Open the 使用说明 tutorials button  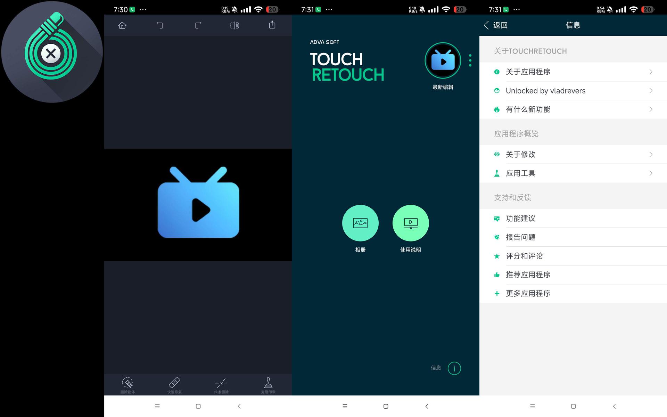click(411, 223)
